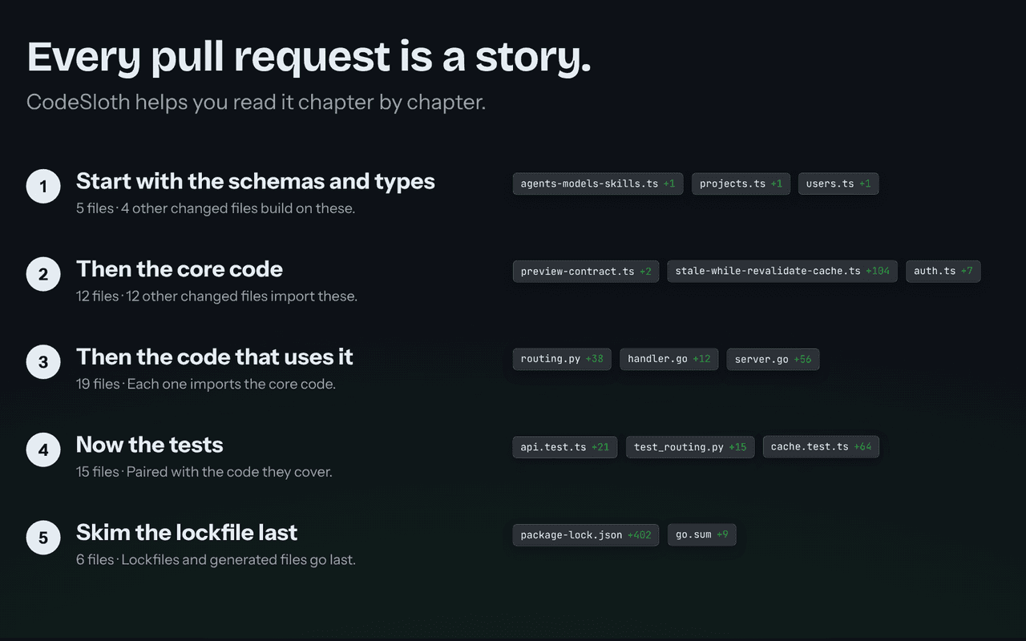1026x641 pixels.
Task: Click the subtitle 'CodeSloth helps you read it chapter by chapter.'
Action: click(x=256, y=103)
